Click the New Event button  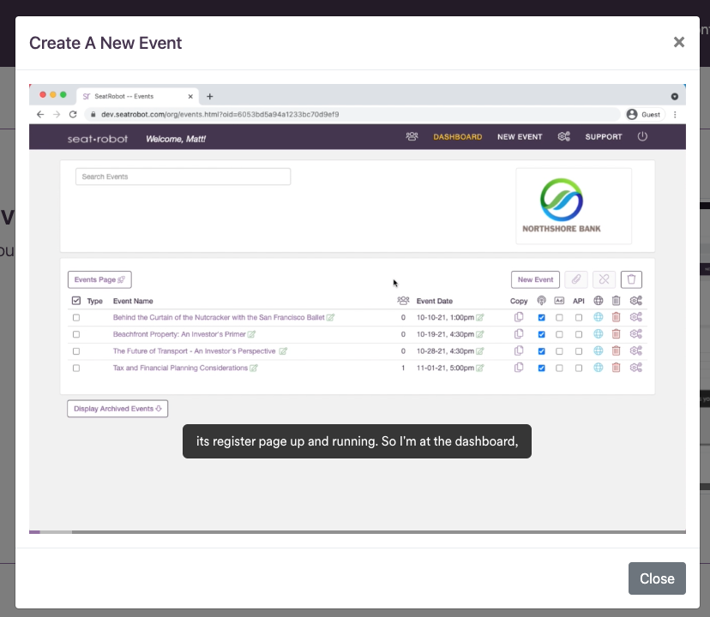point(535,279)
